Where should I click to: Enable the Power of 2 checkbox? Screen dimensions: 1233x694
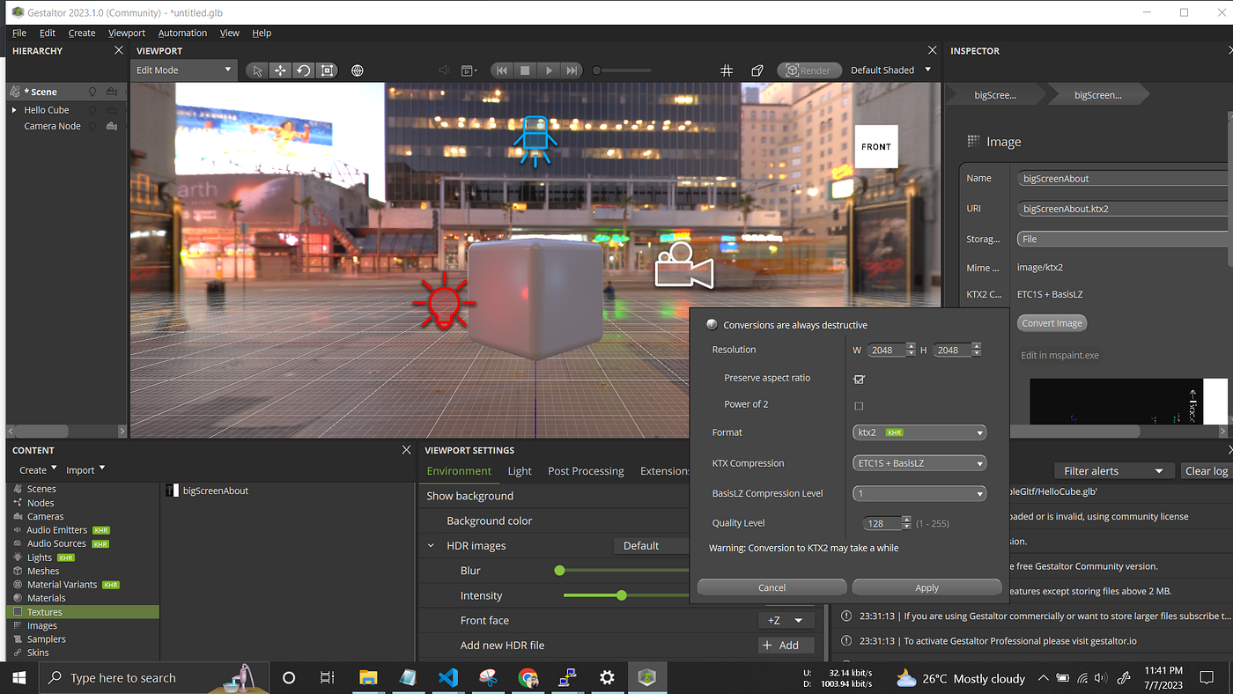click(x=860, y=406)
